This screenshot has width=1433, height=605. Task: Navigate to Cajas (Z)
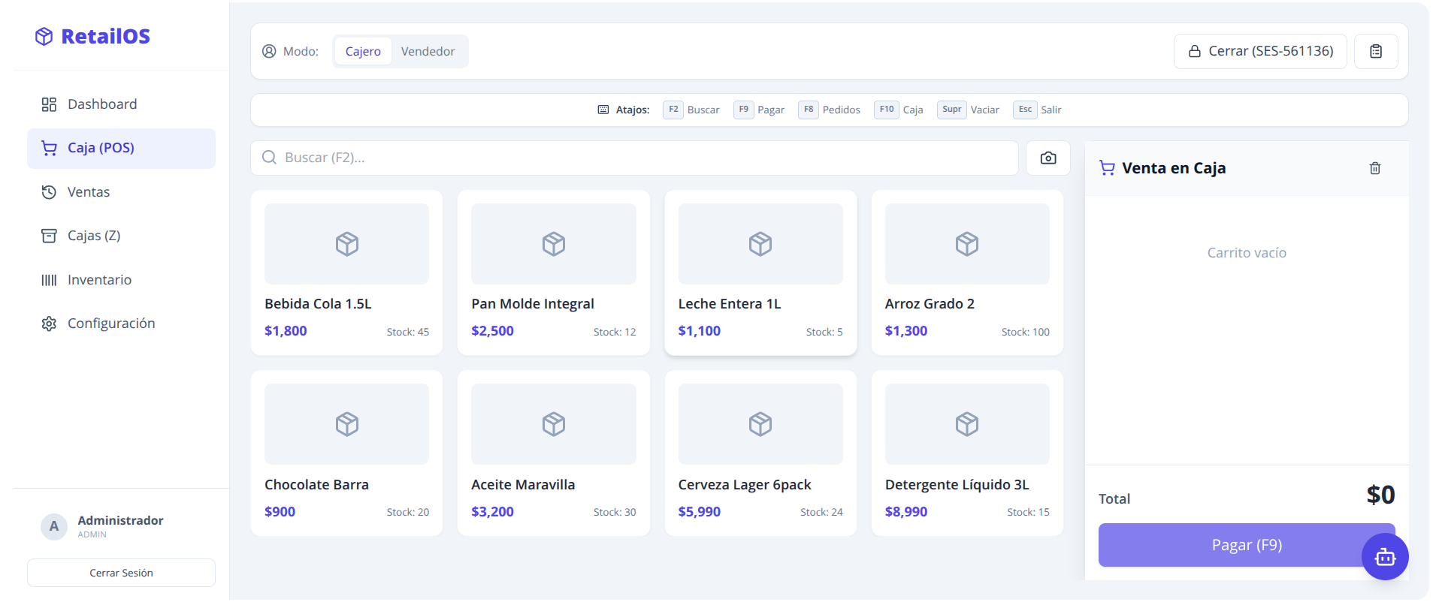(94, 236)
